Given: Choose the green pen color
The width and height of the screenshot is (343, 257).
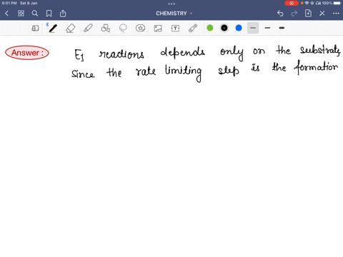Looking at the screenshot, I should click(210, 28).
